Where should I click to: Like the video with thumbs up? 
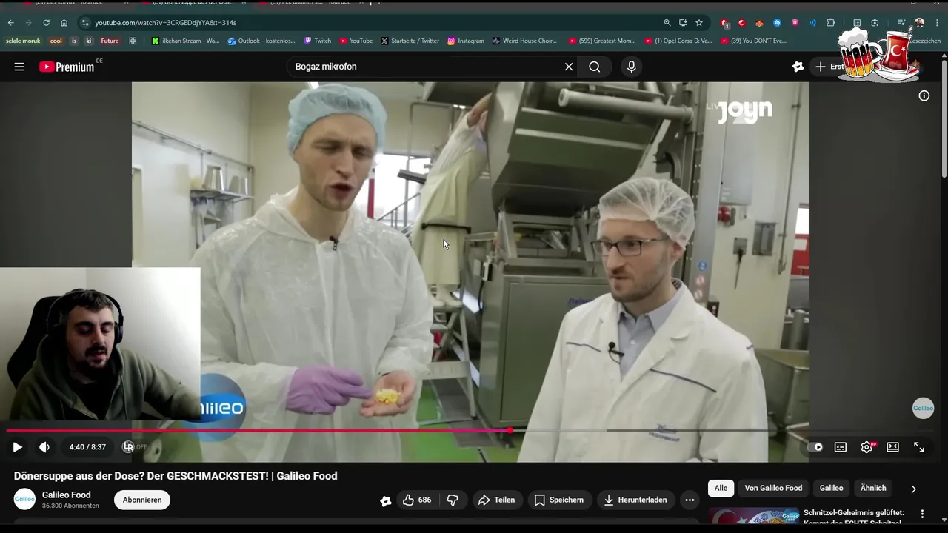[x=416, y=500]
